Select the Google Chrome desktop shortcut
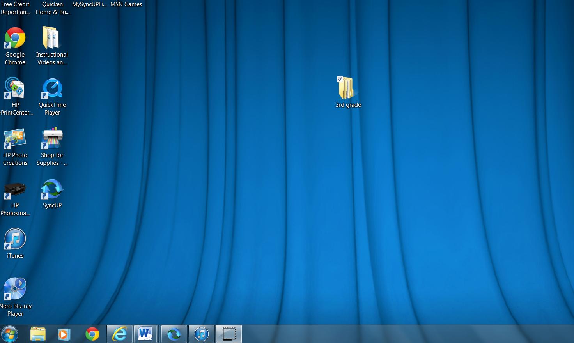 [x=15, y=39]
